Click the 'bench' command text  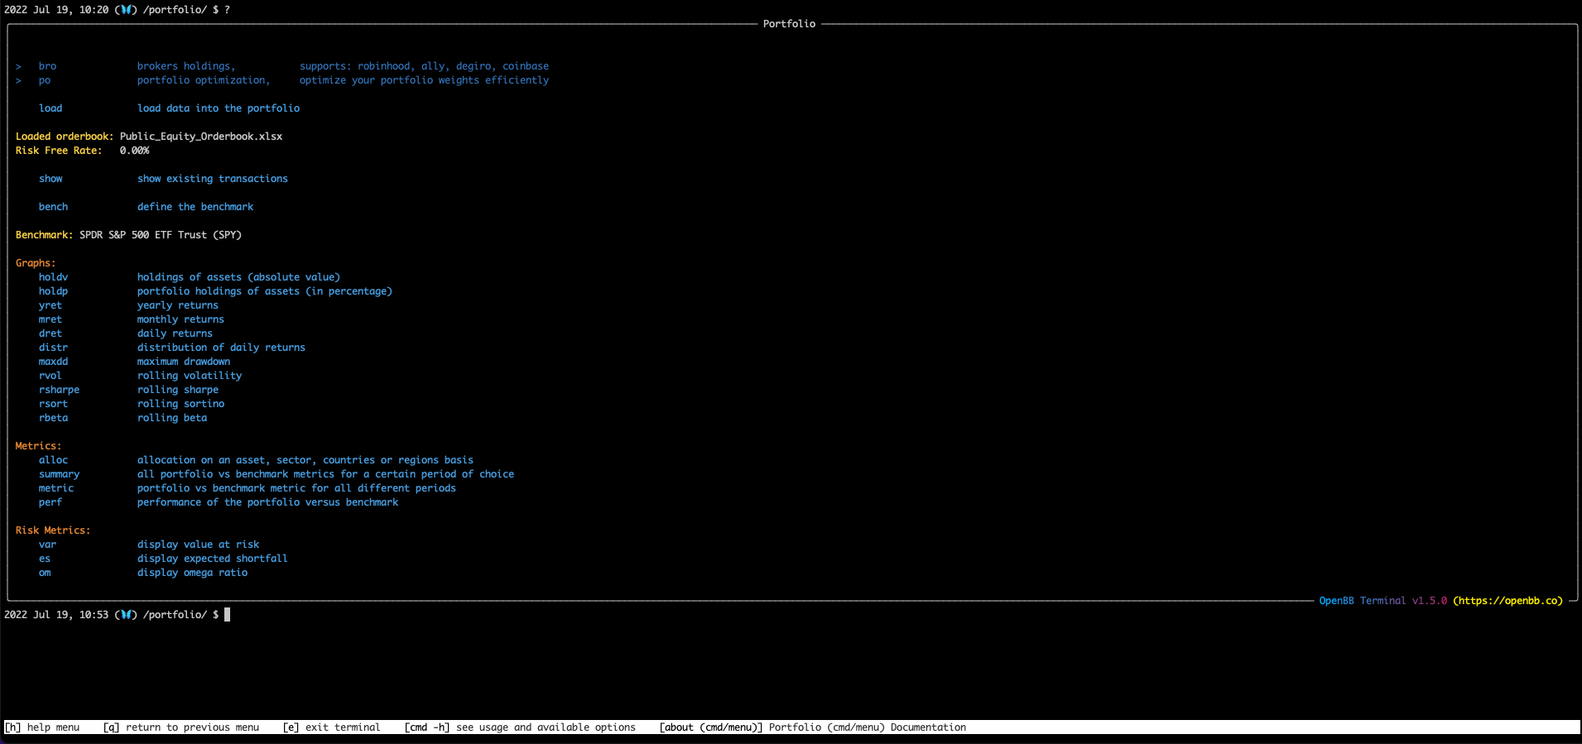point(53,207)
